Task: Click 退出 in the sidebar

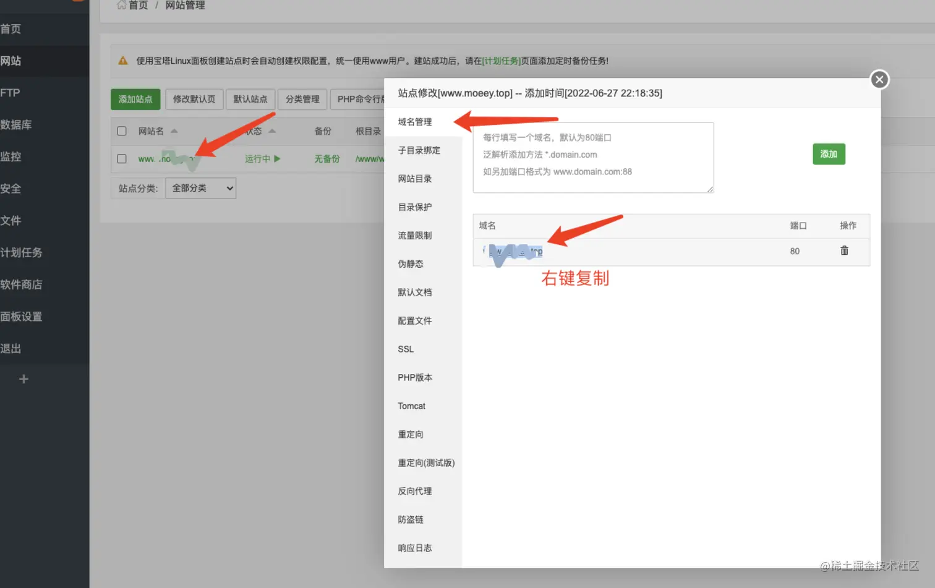Action: tap(45, 349)
